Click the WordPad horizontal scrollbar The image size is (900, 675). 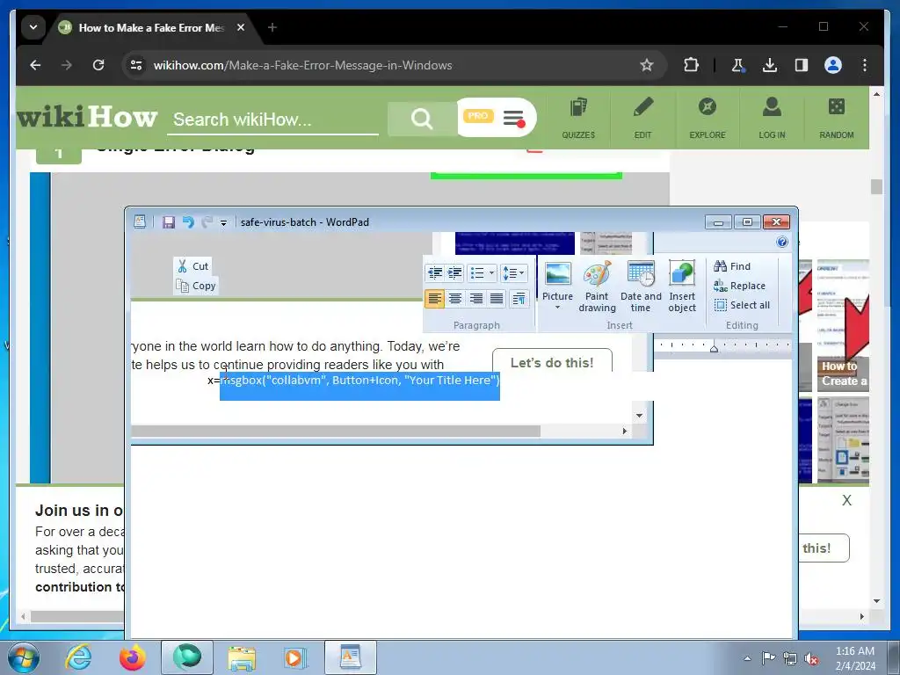pos(336,431)
